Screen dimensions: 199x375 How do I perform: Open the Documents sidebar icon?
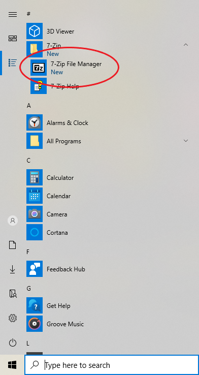coord(13,245)
